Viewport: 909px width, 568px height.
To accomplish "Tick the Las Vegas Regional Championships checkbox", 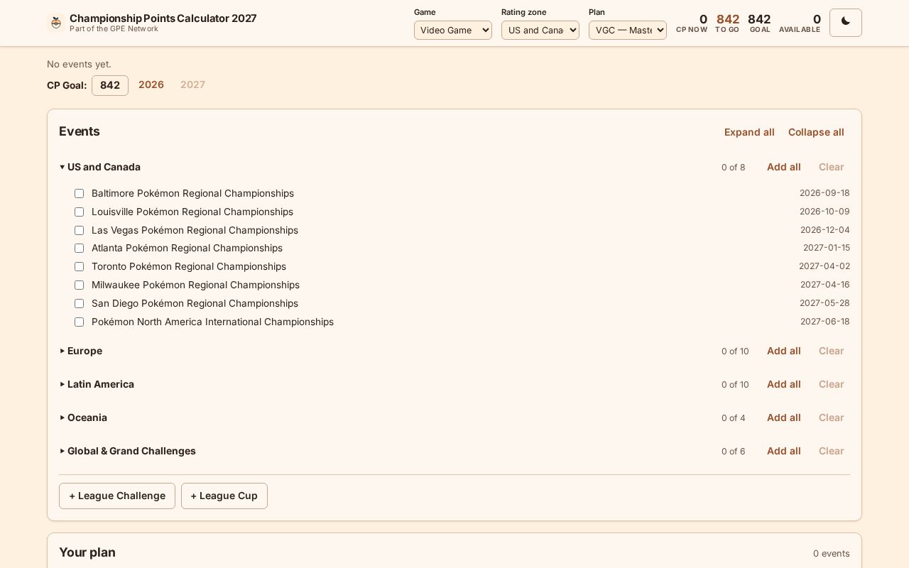I will pyautogui.click(x=79, y=231).
